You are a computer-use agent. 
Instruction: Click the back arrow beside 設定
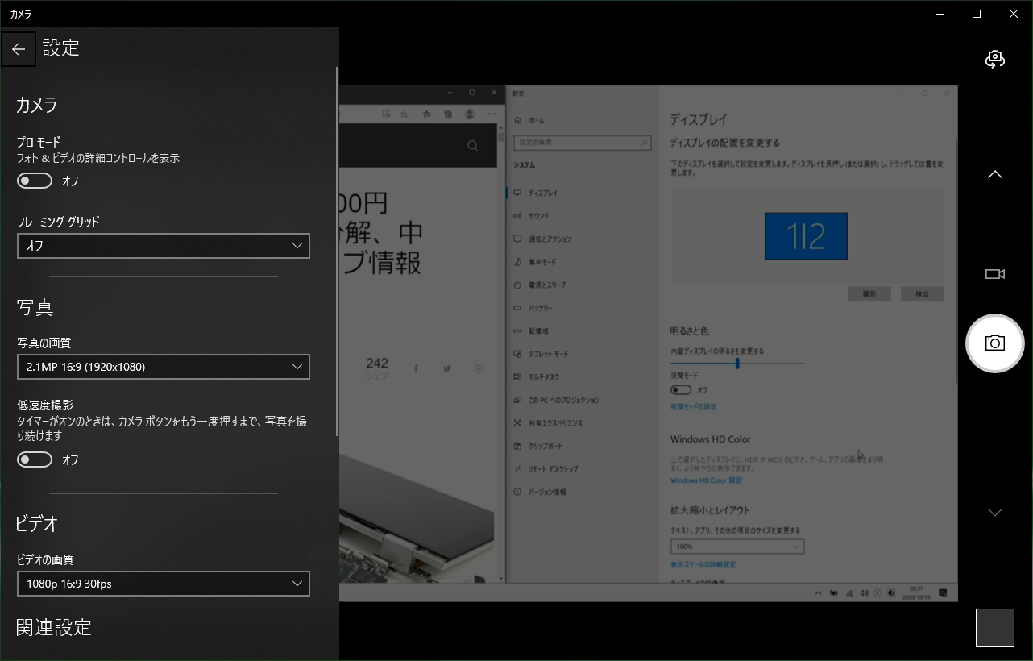tap(19, 49)
